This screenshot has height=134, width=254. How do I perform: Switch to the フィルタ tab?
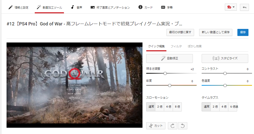coord(176,47)
